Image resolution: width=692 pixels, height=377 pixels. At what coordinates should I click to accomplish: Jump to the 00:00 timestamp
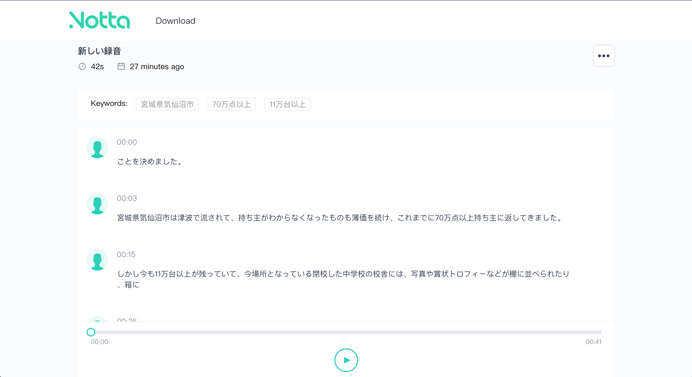pyautogui.click(x=127, y=142)
